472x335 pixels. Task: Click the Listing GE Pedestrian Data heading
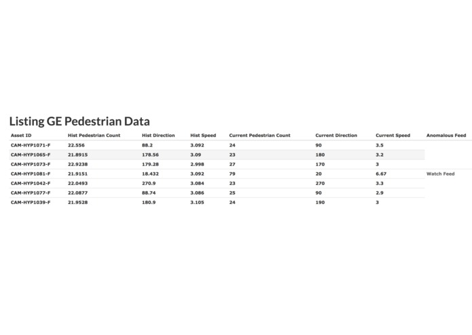79,121
